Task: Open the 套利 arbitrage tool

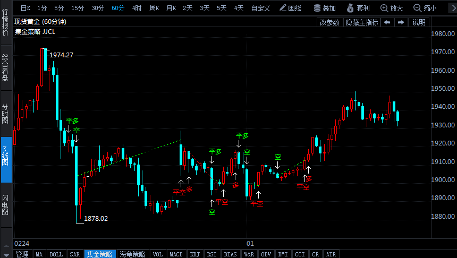Action: tap(358, 8)
